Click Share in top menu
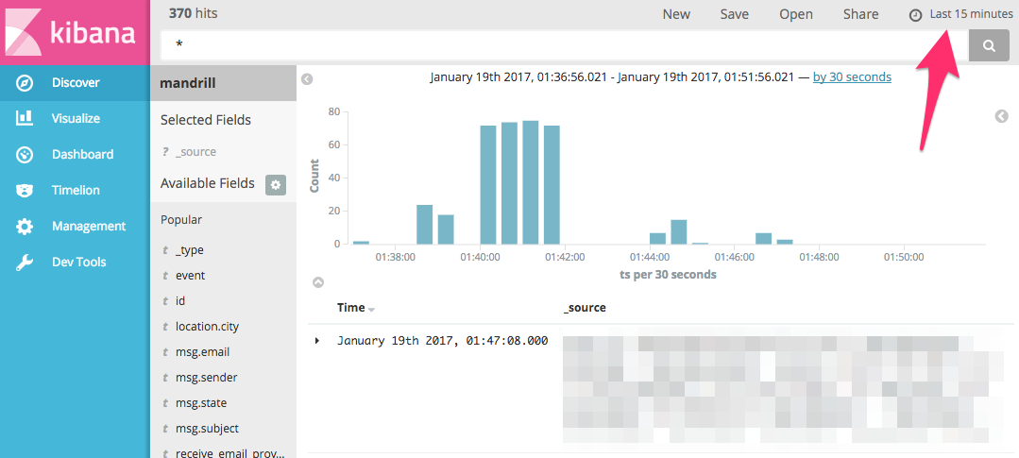Screen dimensions: 1019x458 pyautogui.click(x=860, y=14)
